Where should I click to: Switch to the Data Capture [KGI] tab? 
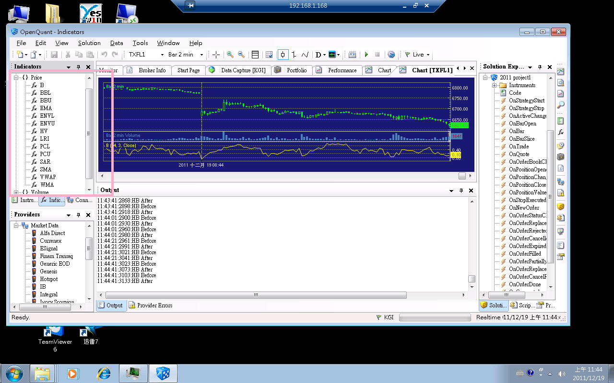238,70
